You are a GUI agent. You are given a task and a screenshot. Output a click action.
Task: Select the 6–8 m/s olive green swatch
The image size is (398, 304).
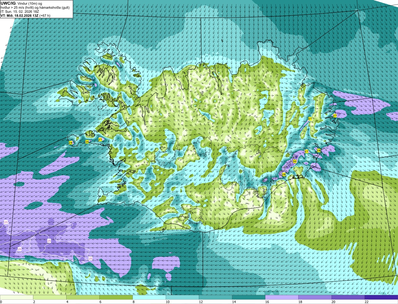116,297
